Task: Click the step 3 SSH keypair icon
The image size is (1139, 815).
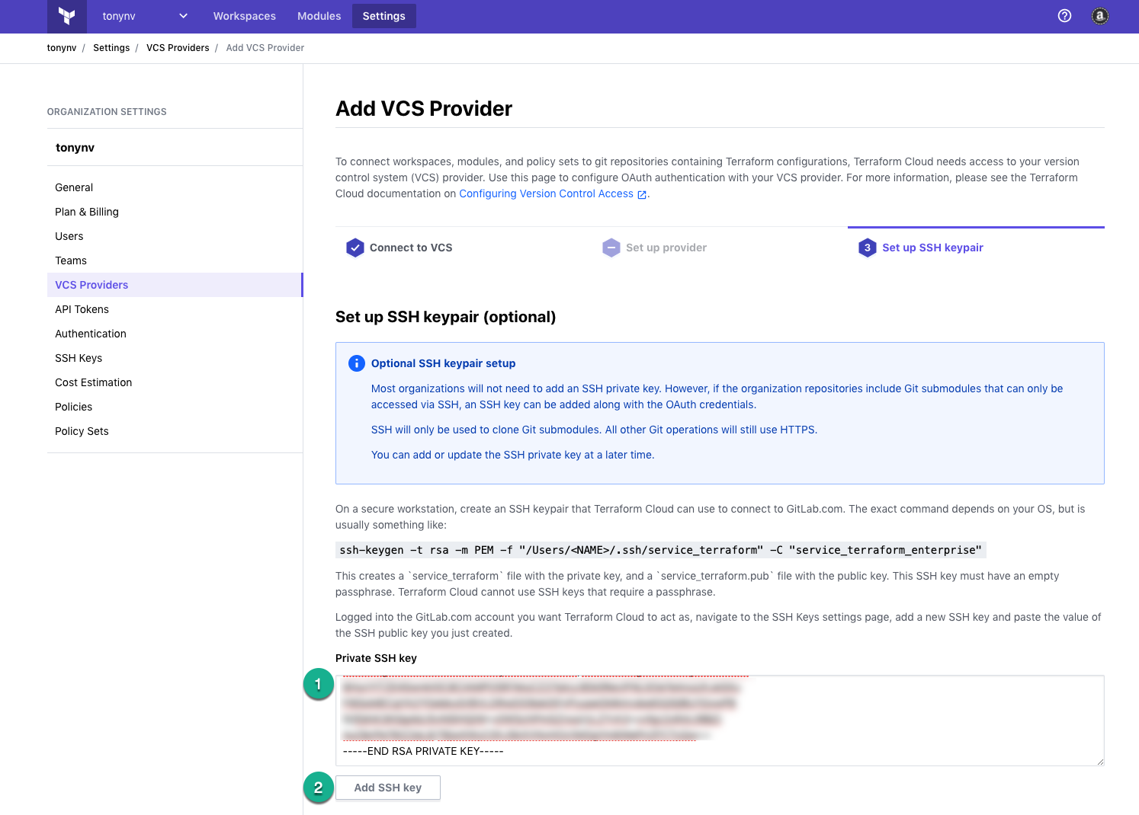Action: tap(868, 248)
